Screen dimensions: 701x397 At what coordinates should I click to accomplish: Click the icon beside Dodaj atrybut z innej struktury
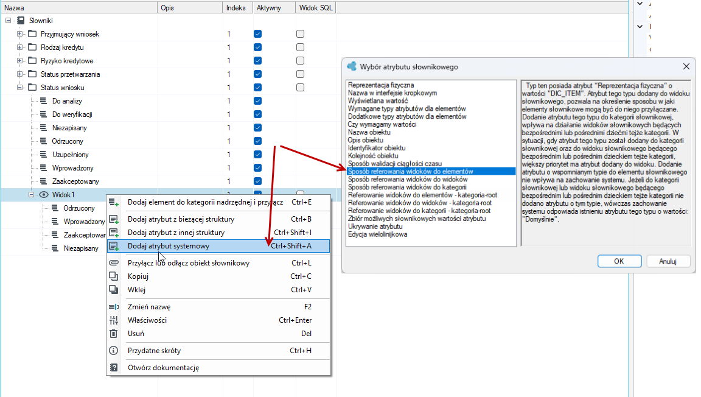click(x=114, y=233)
